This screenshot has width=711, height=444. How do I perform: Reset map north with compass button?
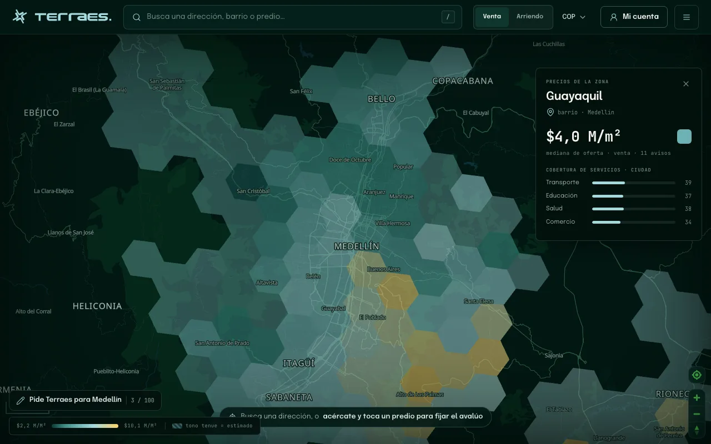point(697,430)
